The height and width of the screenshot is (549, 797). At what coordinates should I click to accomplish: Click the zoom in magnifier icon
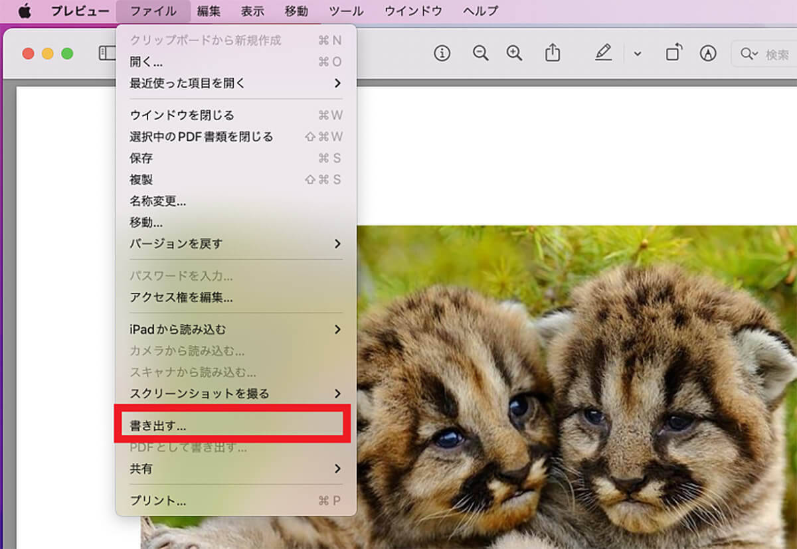(x=514, y=54)
